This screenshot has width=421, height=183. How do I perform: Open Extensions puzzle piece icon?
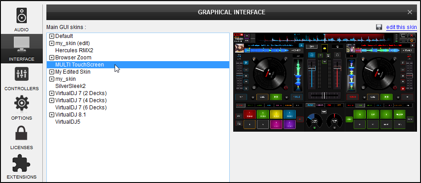21,163
